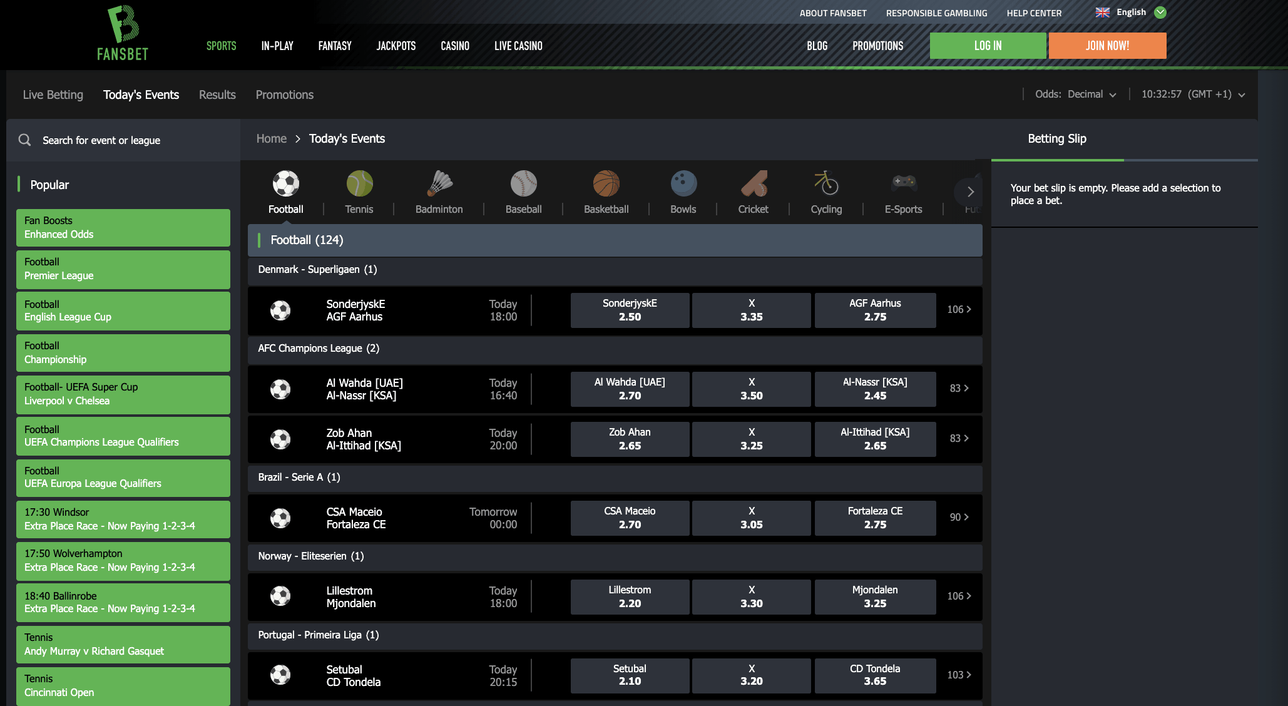Image resolution: width=1288 pixels, height=706 pixels.
Task: Open the IN-PLAY menu
Action: click(277, 46)
